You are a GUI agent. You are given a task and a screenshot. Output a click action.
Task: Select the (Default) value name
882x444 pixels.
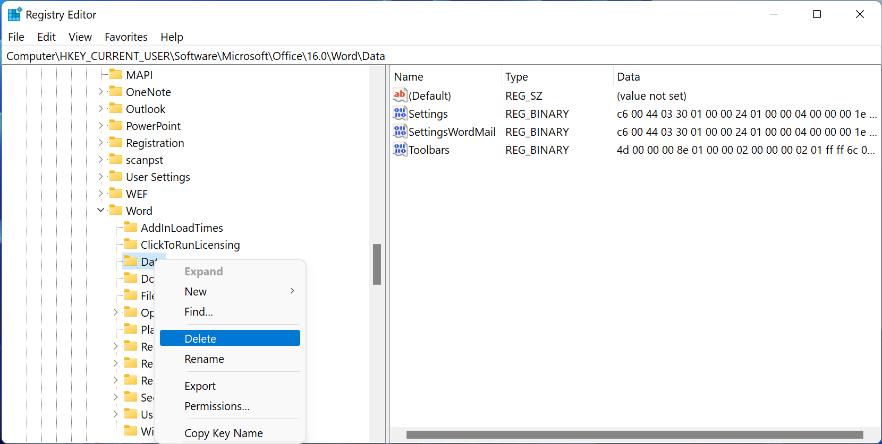429,96
